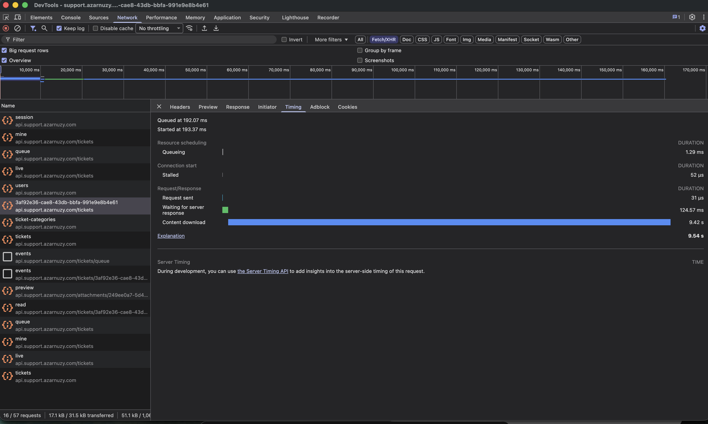
Task: Toggle the filter funnel icon
Action: (x=33, y=28)
